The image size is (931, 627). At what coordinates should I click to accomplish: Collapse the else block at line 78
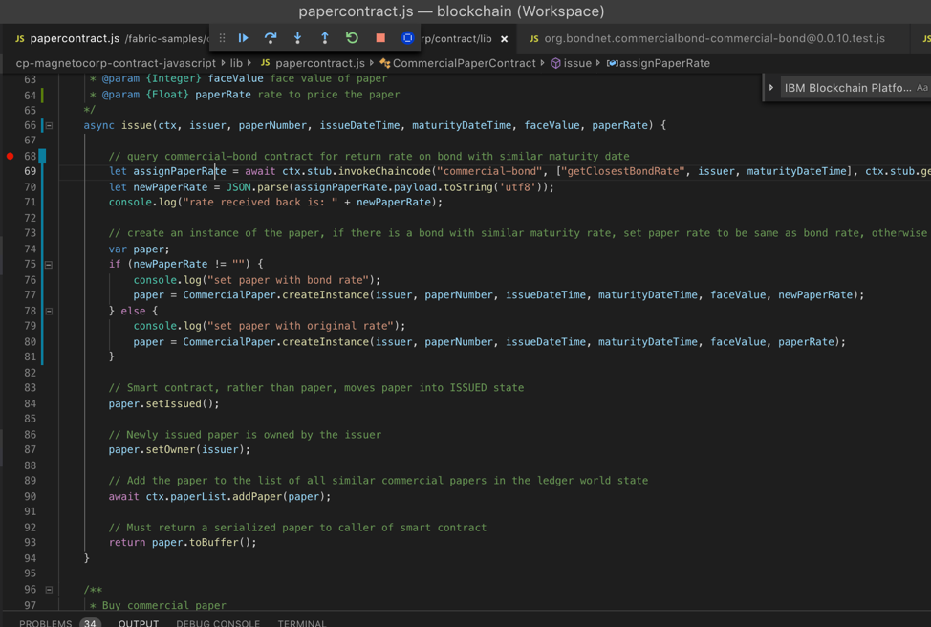click(50, 311)
